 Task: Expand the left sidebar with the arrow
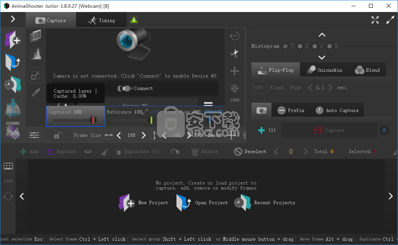pos(13,19)
